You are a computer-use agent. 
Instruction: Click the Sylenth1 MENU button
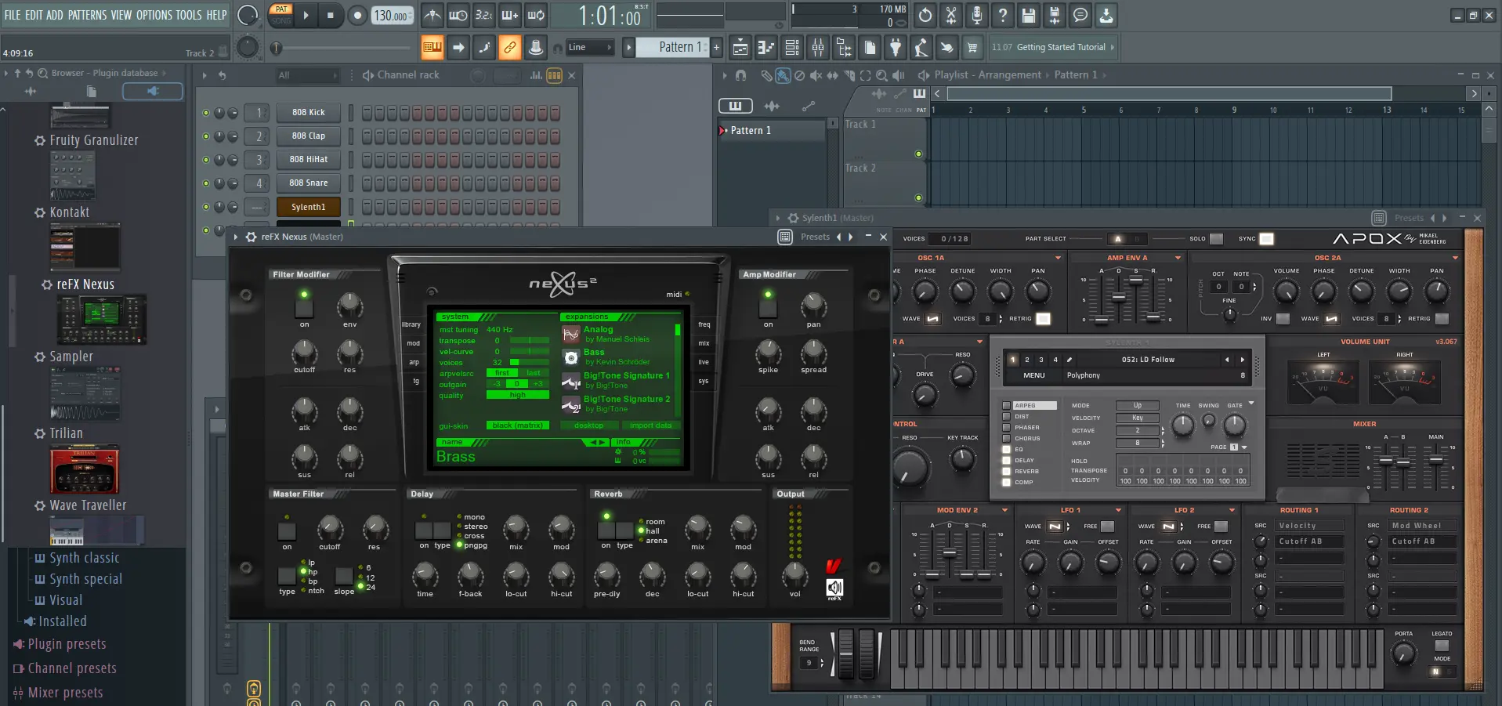point(1034,375)
